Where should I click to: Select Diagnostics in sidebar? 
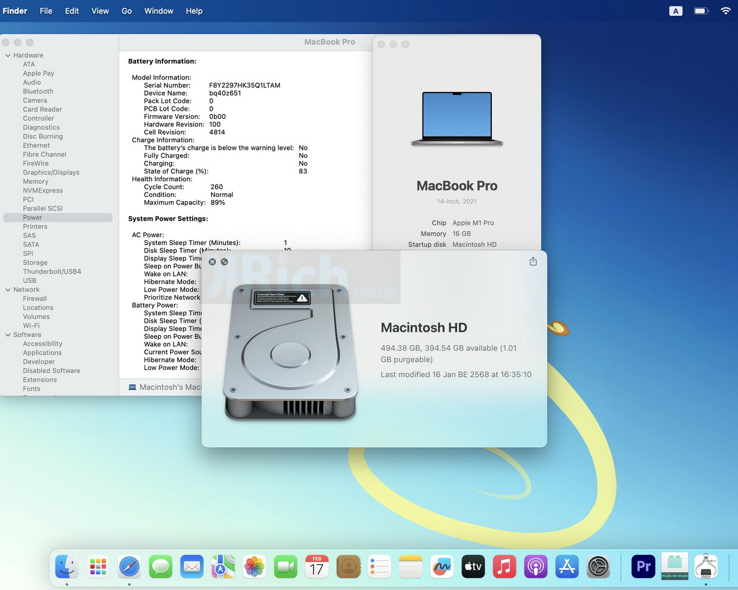42,127
